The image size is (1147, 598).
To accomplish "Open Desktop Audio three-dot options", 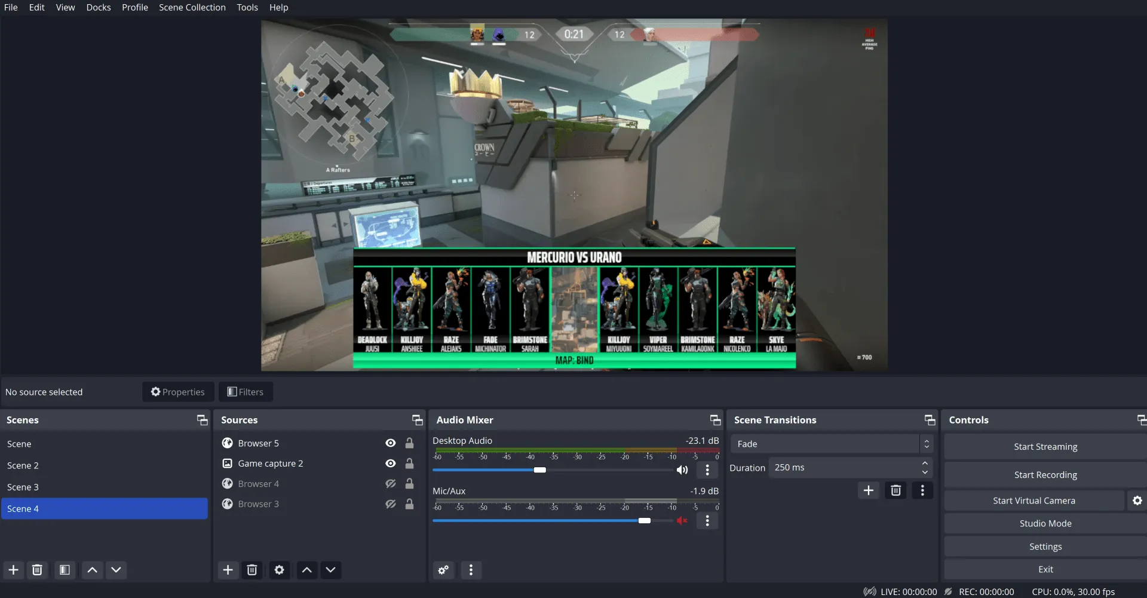I will click(707, 470).
